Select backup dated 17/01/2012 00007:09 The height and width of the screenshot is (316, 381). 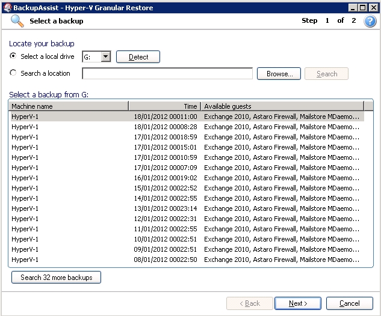pos(187,168)
